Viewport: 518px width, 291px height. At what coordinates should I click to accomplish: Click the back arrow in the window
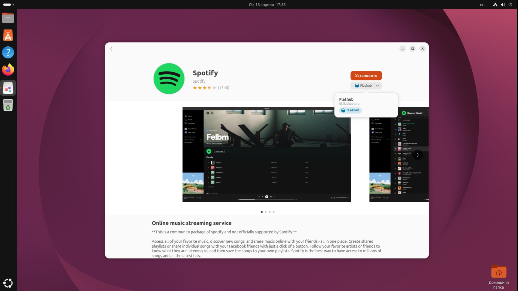(x=111, y=49)
